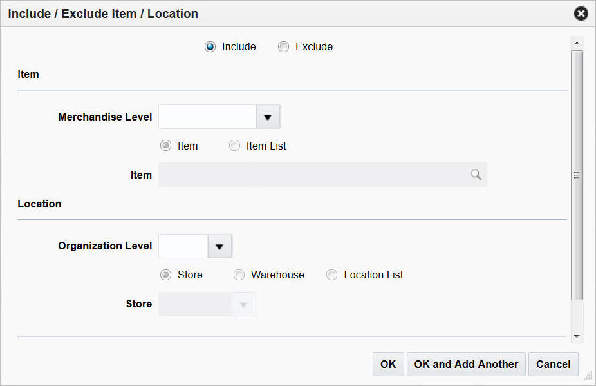Select the Location List radio option
Image resolution: width=596 pixels, height=386 pixels.
click(331, 275)
